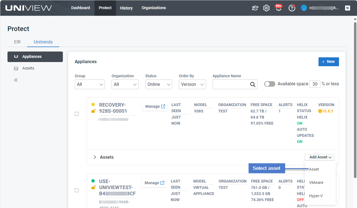The width and height of the screenshot is (357, 208).
Task: Click the 938S model value
Action: coord(199,111)
